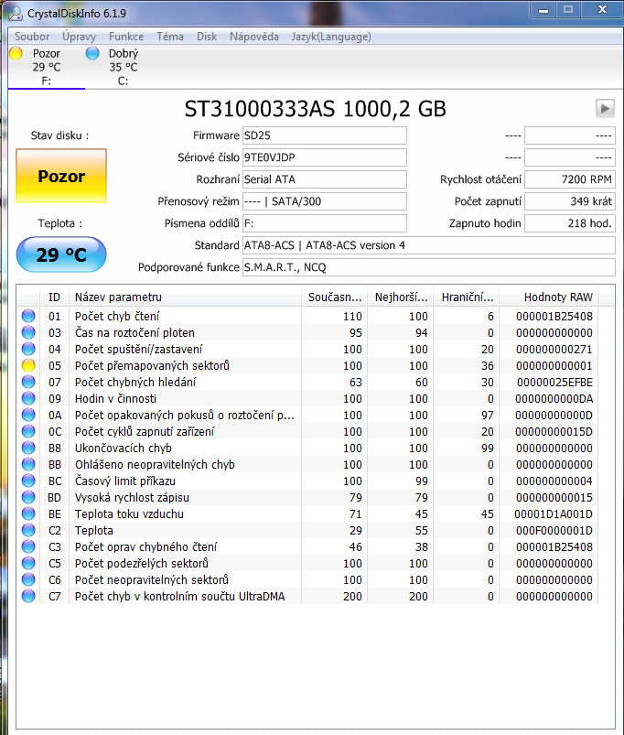Click blue status icon for Časový limit příkazu
Viewport: 624px width, 735px height.
[28, 481]
